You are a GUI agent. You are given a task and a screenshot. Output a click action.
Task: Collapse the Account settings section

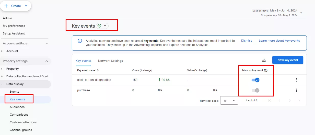click(46, 43)
